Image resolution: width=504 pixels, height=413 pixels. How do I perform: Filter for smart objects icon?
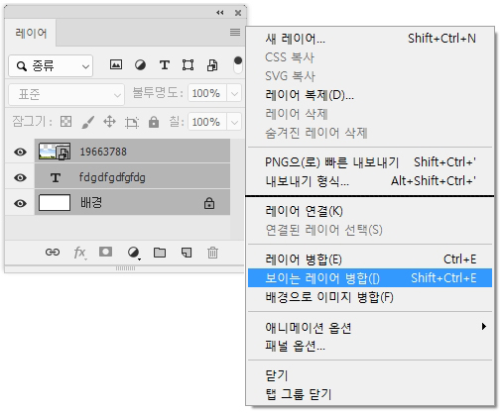tap(212, 65)
